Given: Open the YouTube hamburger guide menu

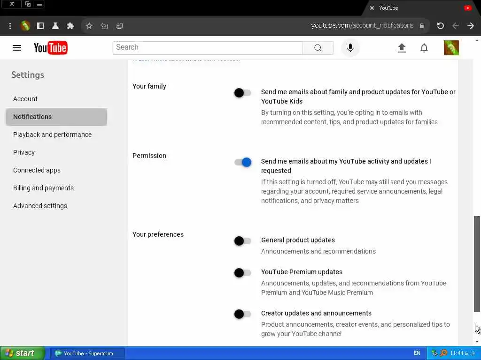Looking at the screenshot, I should click(17, 48).
